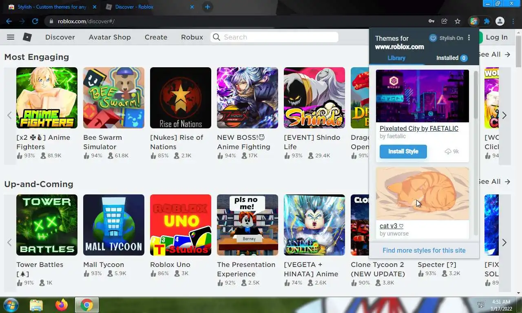Click the Roblox logo home icon

(27, 37)
